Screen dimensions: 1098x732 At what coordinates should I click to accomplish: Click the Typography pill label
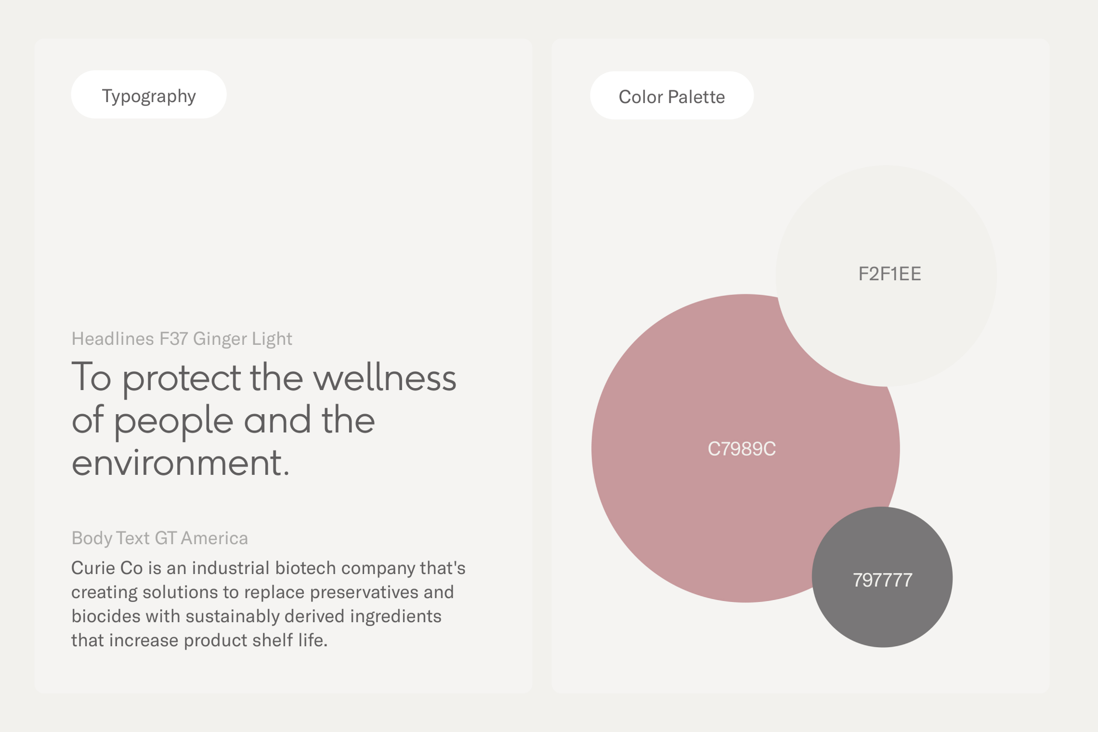point(149,95)
